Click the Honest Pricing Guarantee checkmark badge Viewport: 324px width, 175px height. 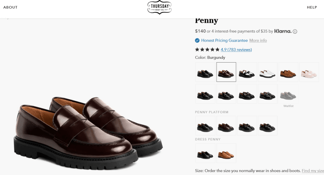(x=197, y=40)
